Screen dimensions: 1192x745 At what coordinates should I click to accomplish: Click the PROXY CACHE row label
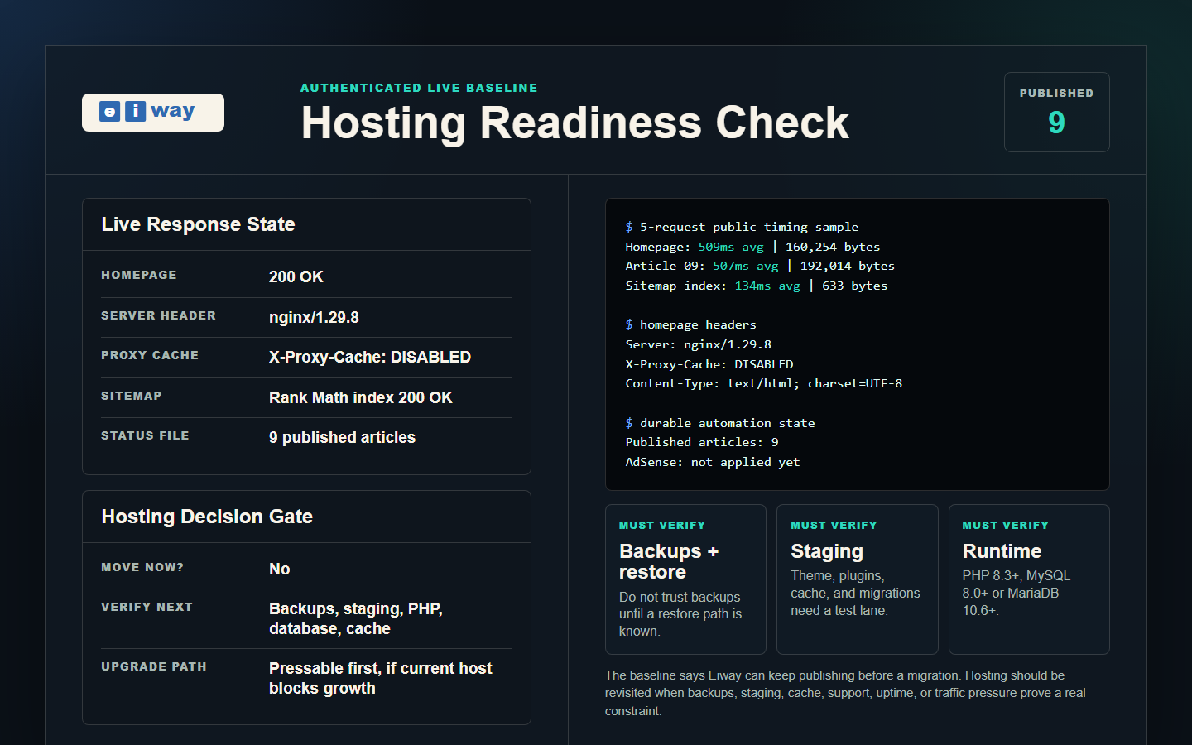[x=150, y=355]
